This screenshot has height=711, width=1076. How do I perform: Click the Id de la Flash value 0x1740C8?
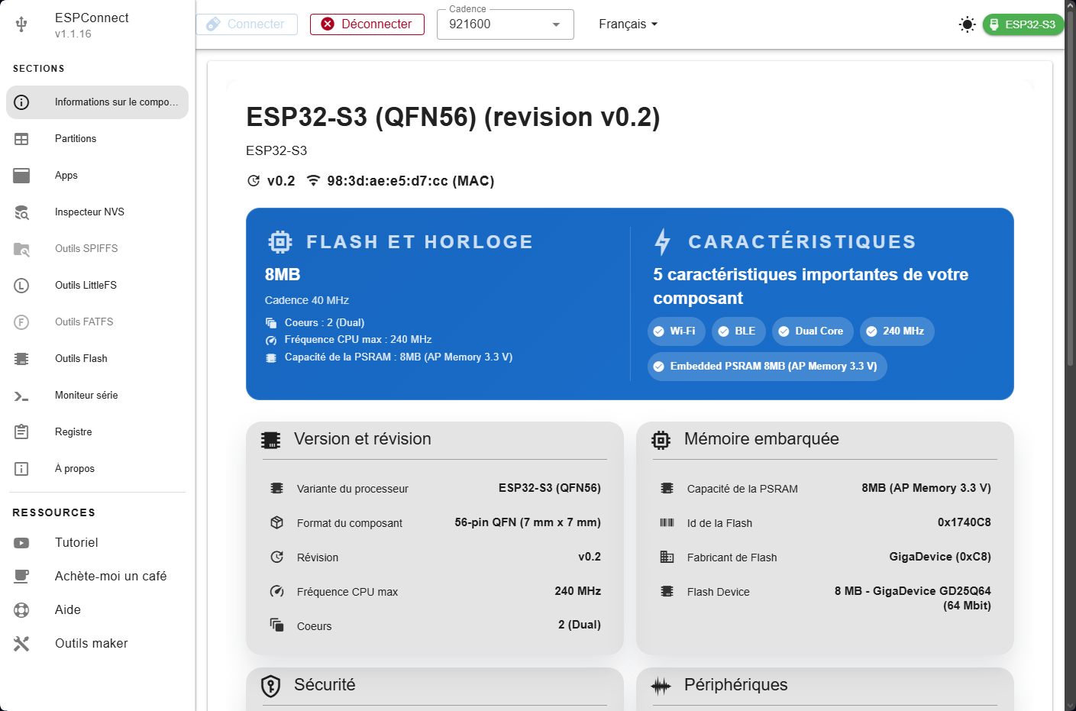tap(964, 522)
